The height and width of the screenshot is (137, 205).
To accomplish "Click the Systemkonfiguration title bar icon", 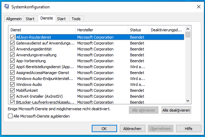I will click(7, 7).
